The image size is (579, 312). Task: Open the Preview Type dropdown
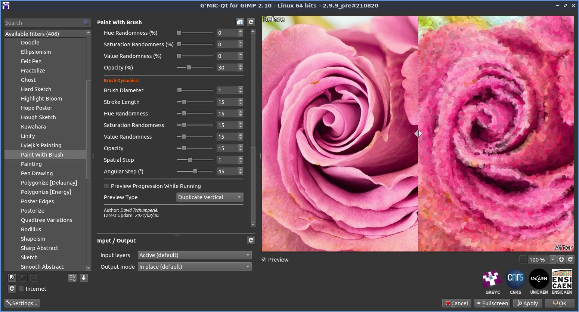pyautogui.click(x=210, y=197)
